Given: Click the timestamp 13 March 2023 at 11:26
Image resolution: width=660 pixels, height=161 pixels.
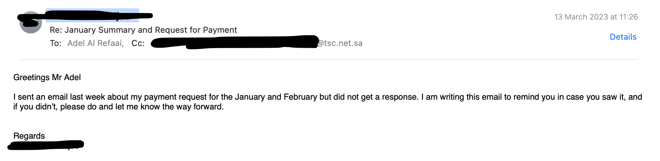Looking at the screenshot, I should [596, 17].
